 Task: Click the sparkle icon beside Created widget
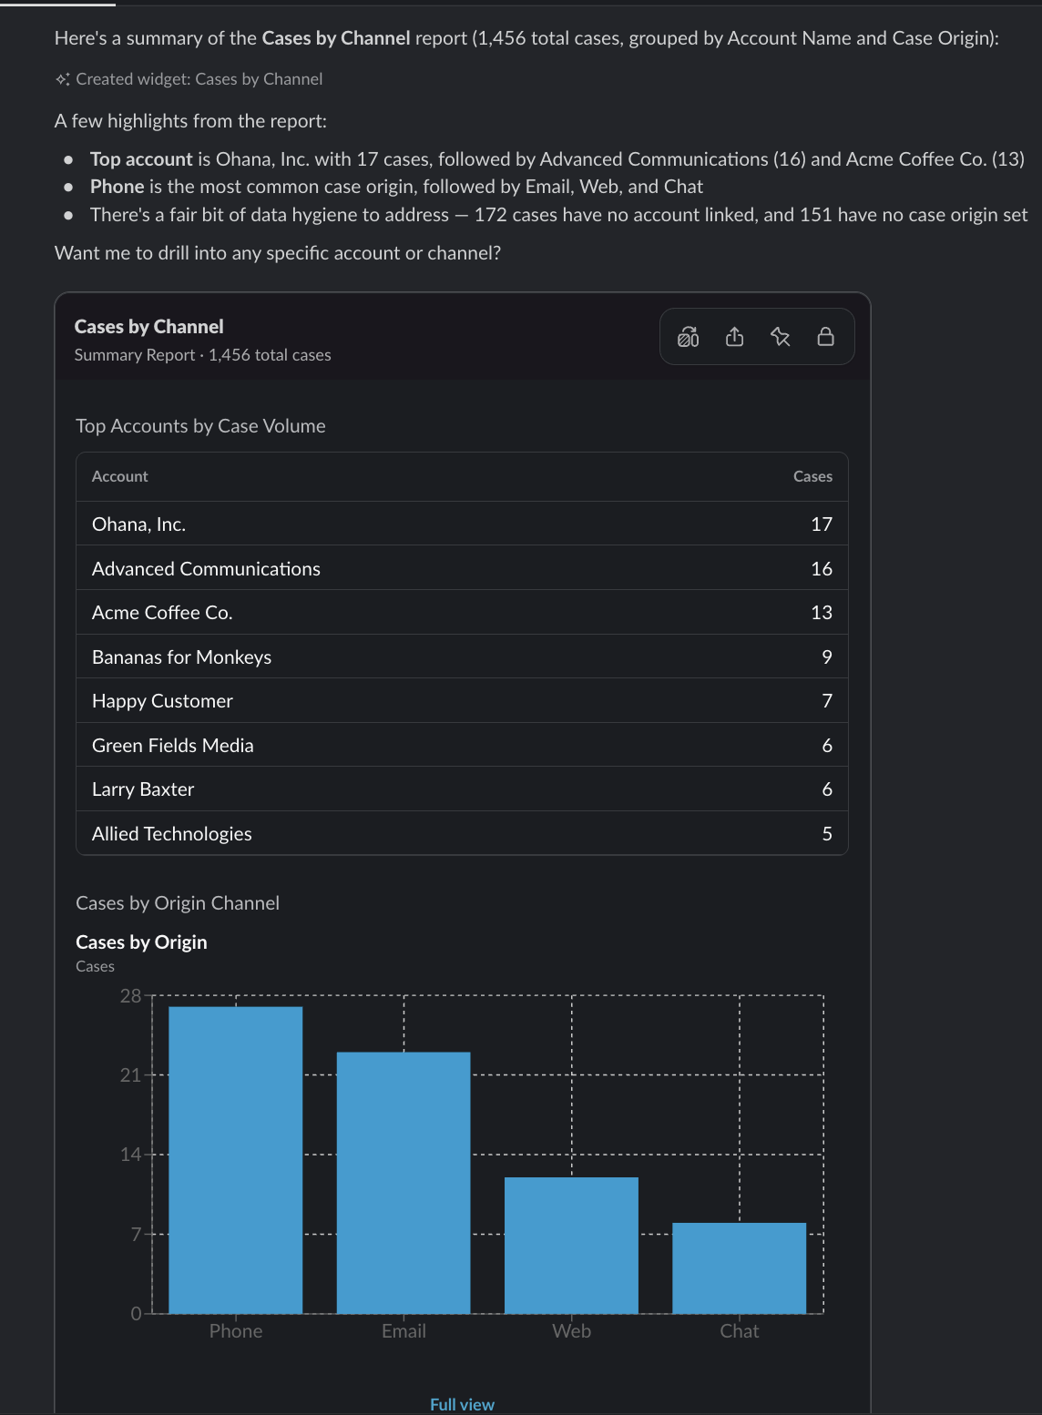click(x=62, y=79)
